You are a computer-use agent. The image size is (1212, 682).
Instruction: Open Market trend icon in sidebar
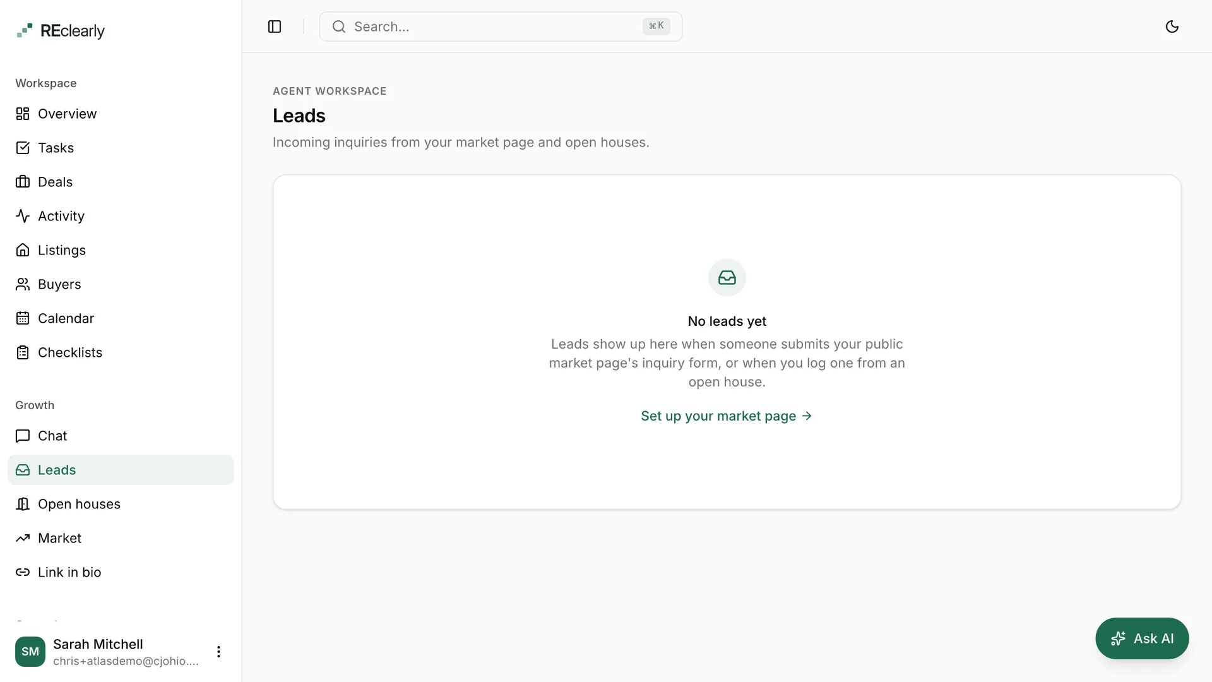(x=23, y=538)
